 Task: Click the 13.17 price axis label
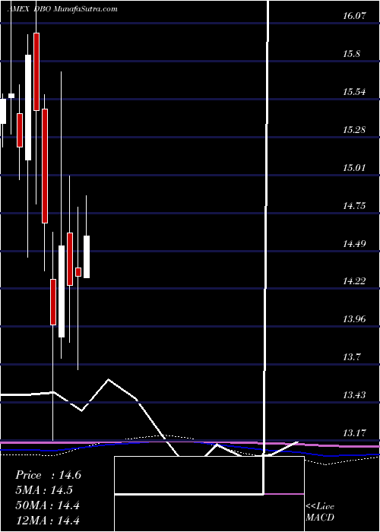(355, 433)
